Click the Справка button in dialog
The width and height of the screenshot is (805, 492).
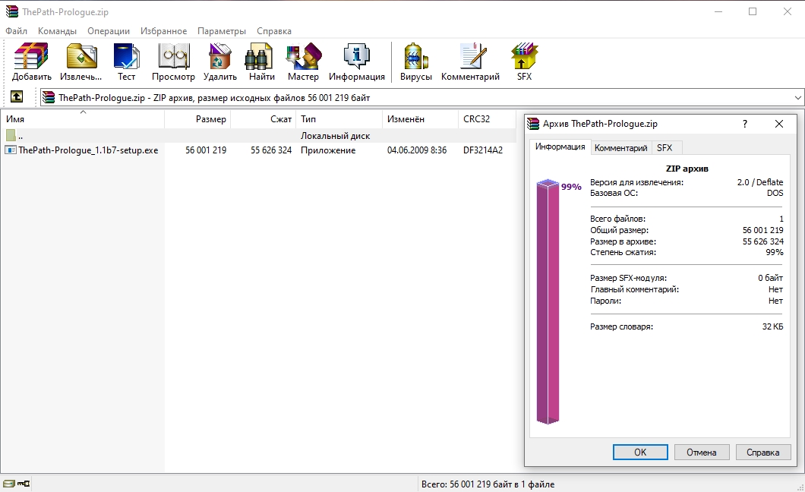763,452
